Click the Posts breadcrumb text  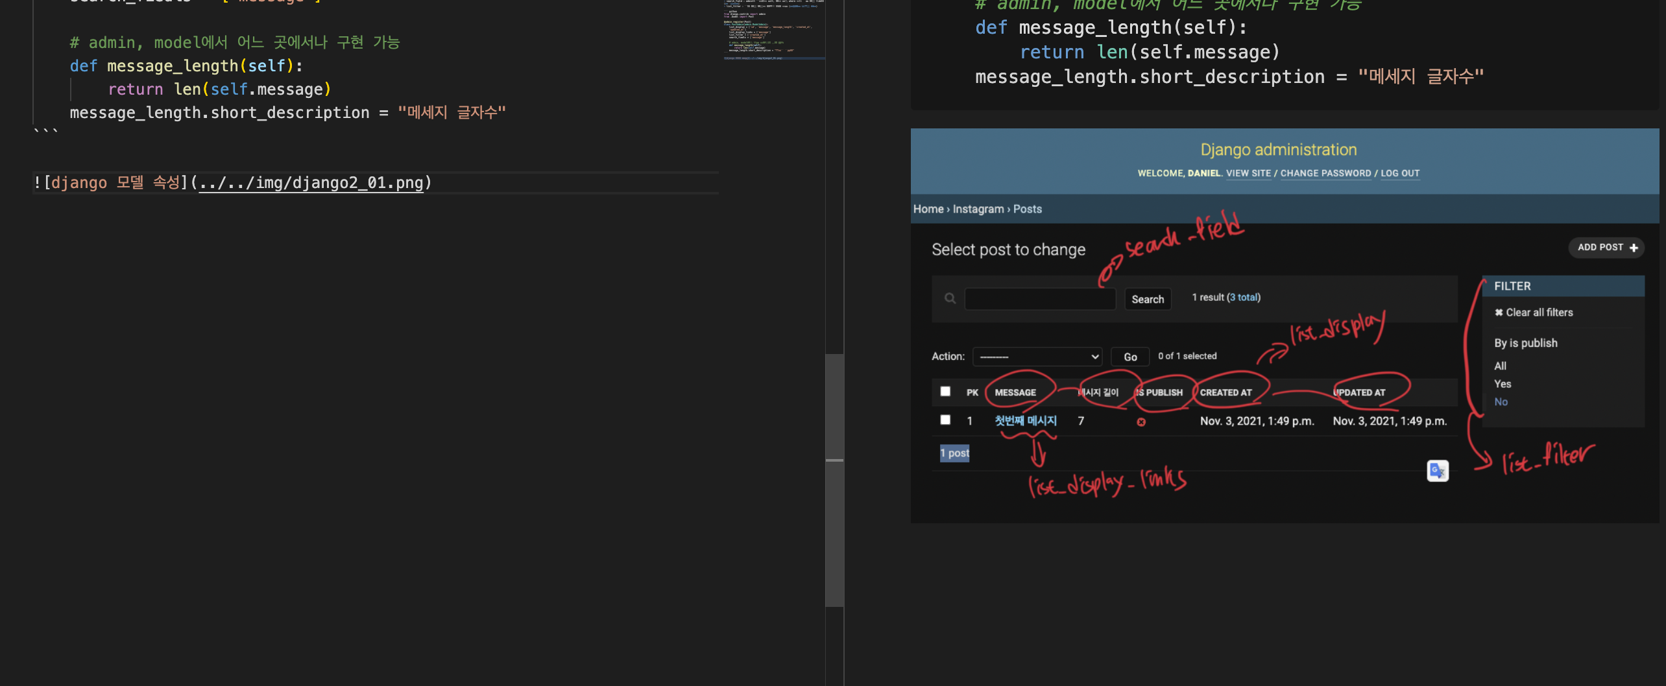(1028, 209)
